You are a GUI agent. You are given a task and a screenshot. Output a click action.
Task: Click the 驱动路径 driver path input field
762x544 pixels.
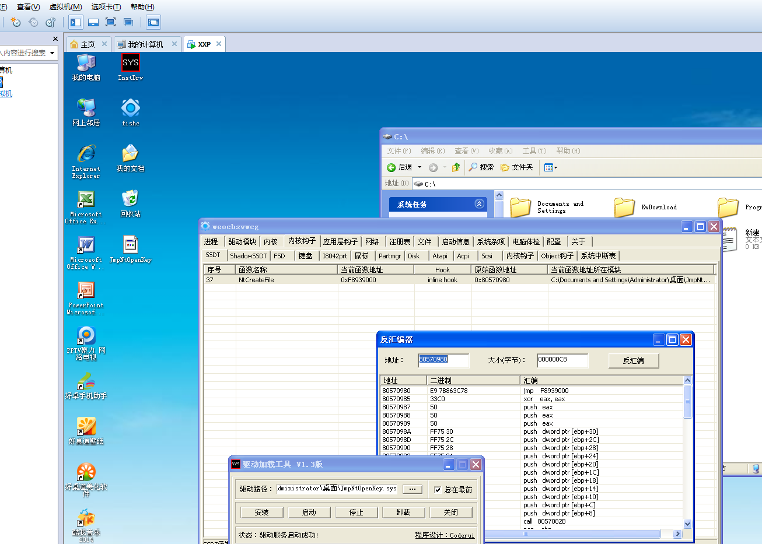pyautogui.click(x=337, y=489)
